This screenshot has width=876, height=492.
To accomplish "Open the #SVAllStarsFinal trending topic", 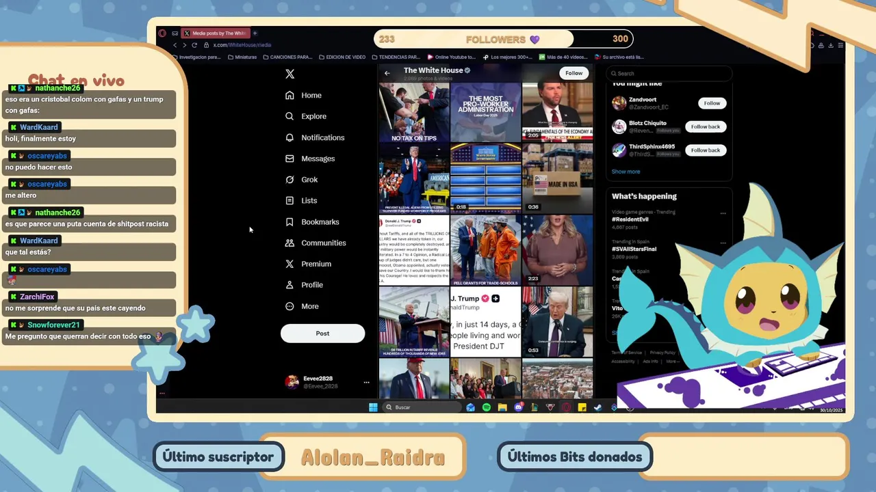I will click(634, 249).
